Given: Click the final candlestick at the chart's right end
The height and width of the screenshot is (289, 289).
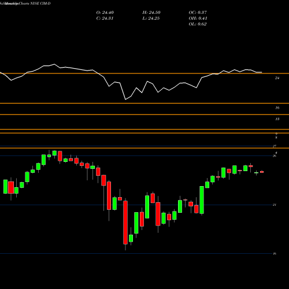Looking at the screenshot, I should tap(262, 172).
